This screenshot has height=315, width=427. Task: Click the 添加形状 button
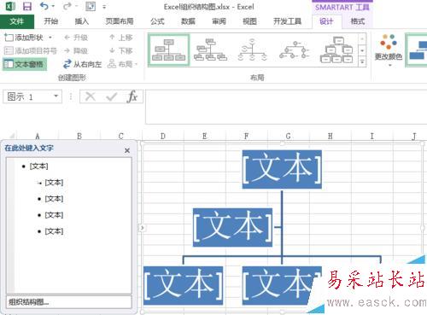tap(24, 38)
